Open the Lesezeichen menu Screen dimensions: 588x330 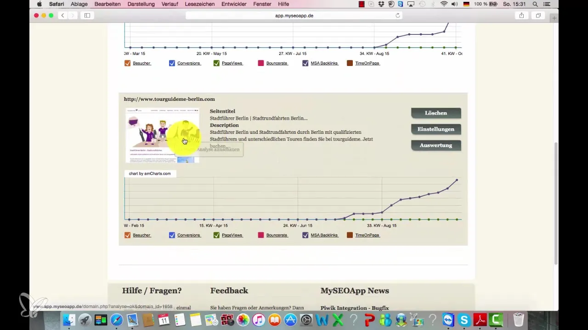(199, 4)
